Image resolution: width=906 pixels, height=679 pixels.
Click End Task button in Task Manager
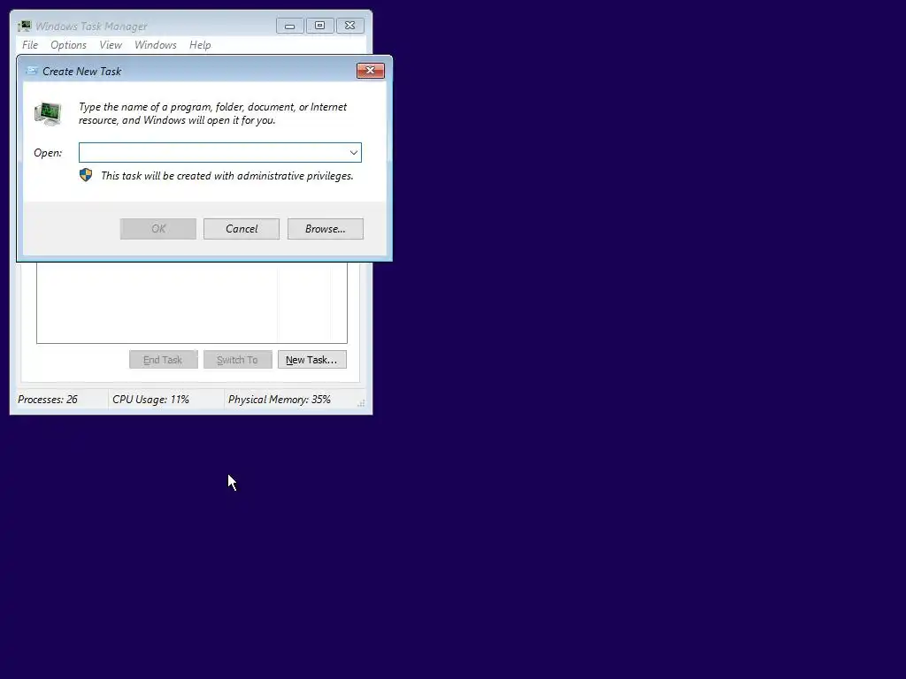164,360
